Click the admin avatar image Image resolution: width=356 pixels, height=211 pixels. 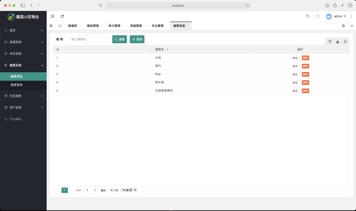(329, 16)
